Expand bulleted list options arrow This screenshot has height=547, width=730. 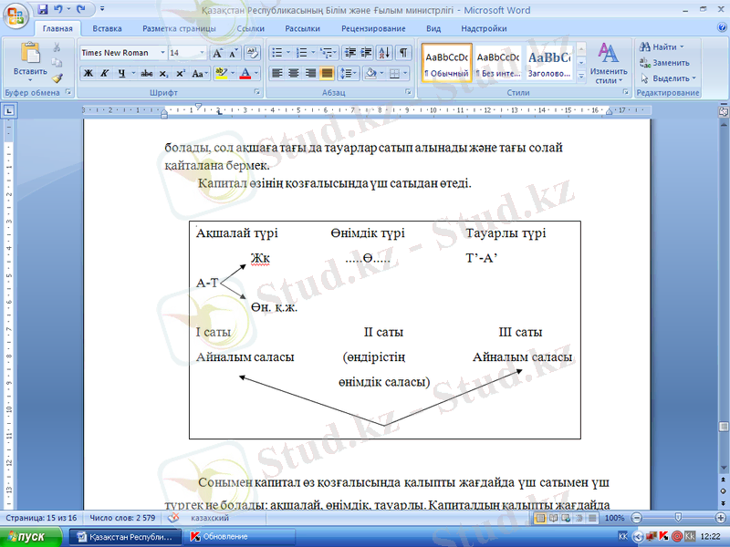[x=288, y=53]
